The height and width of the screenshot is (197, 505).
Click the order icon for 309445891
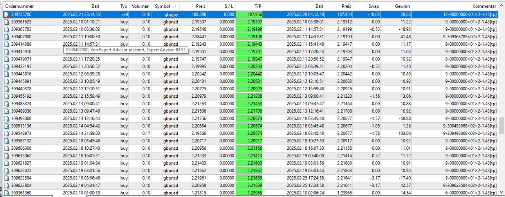click(x=7, y=81)
